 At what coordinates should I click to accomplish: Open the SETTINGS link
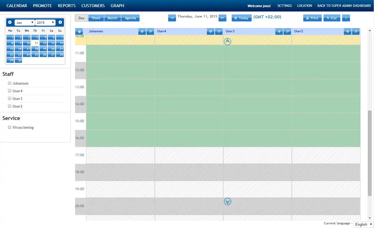click(284, 5)
